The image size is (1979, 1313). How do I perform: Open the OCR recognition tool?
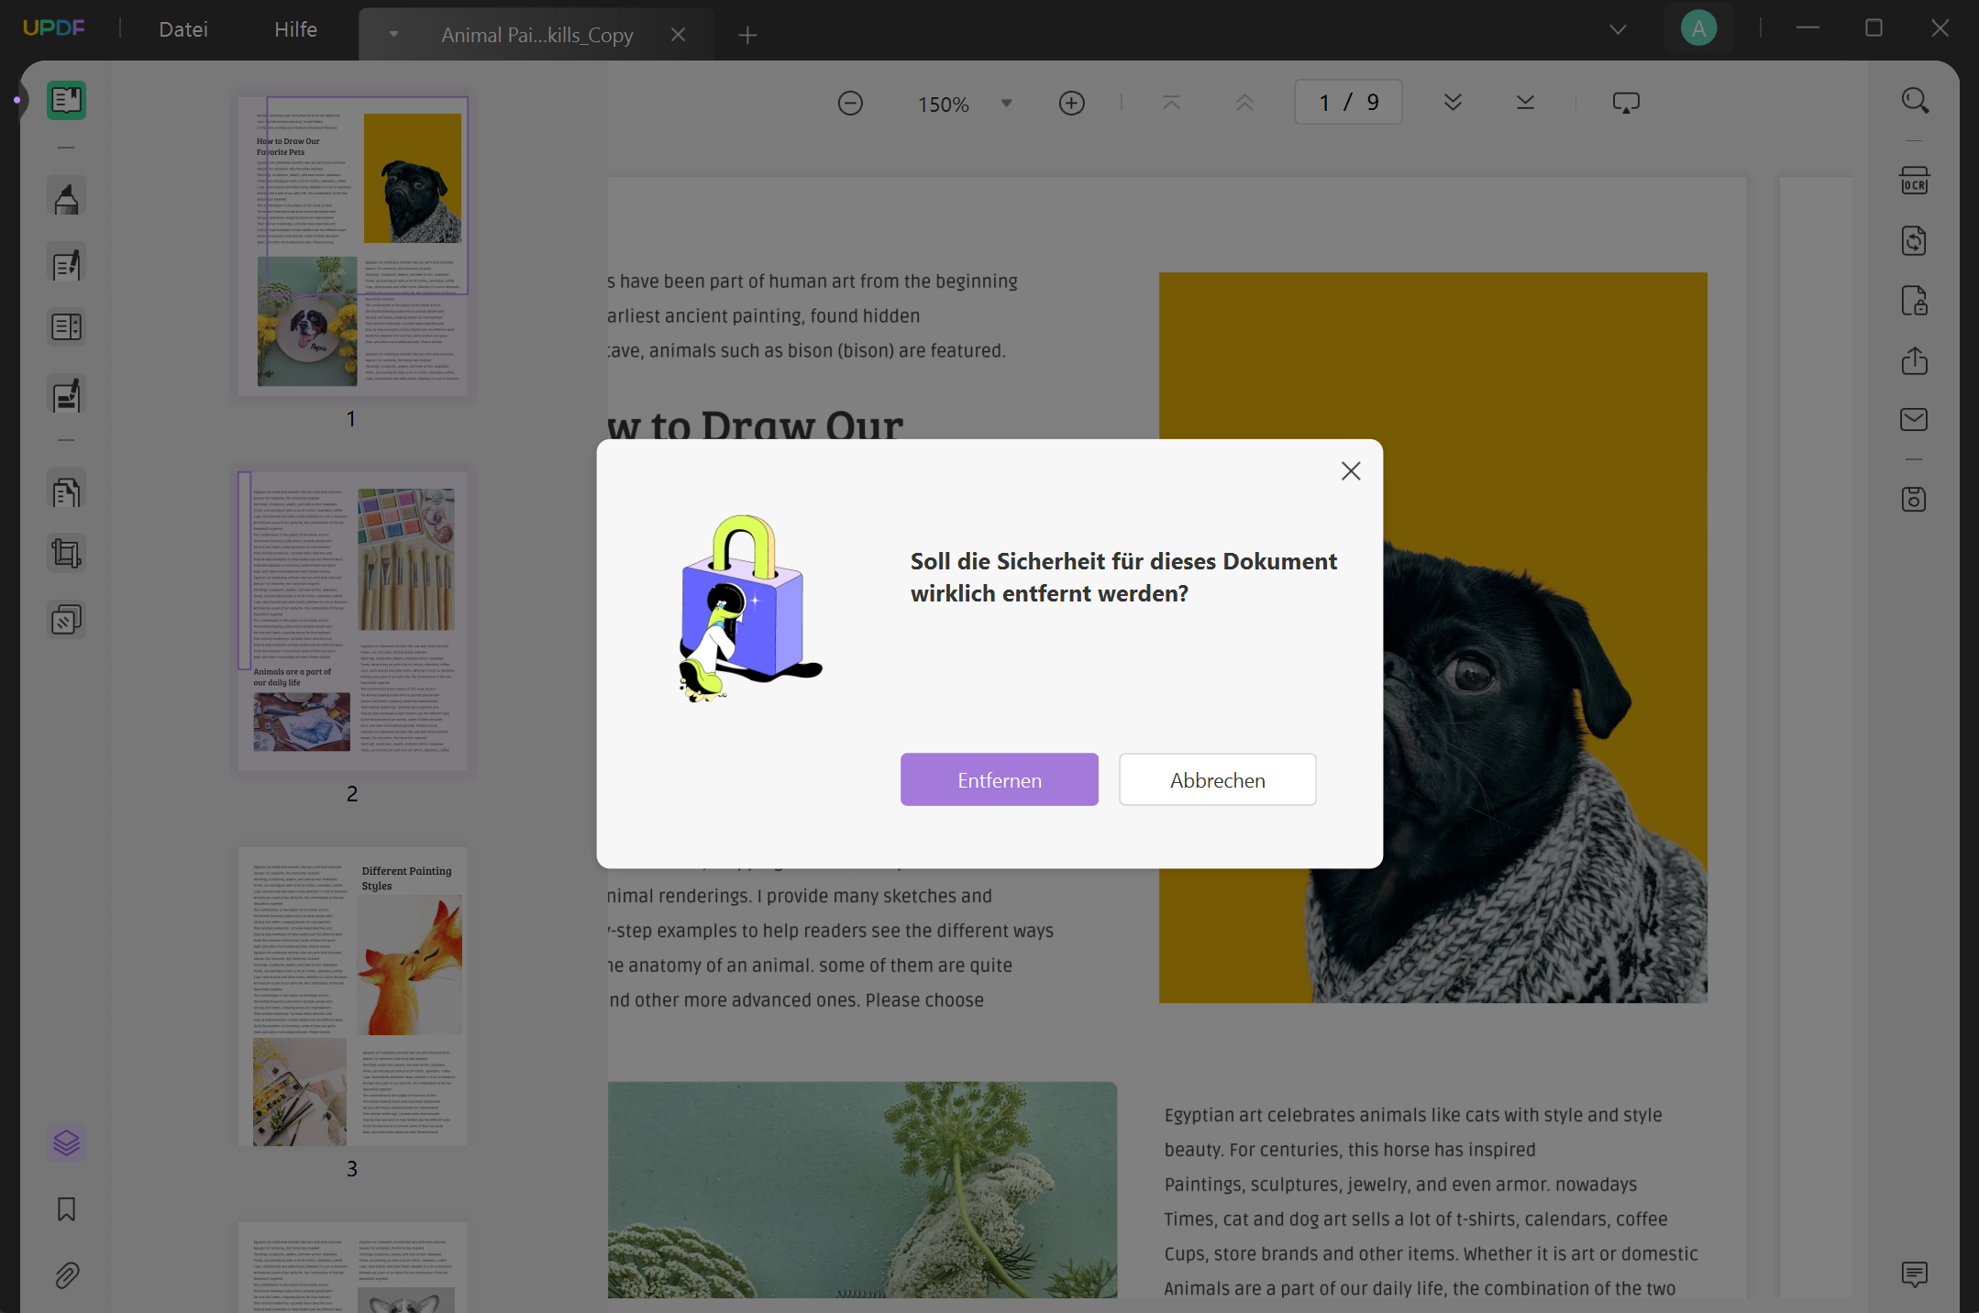[x=1914, y=181]
